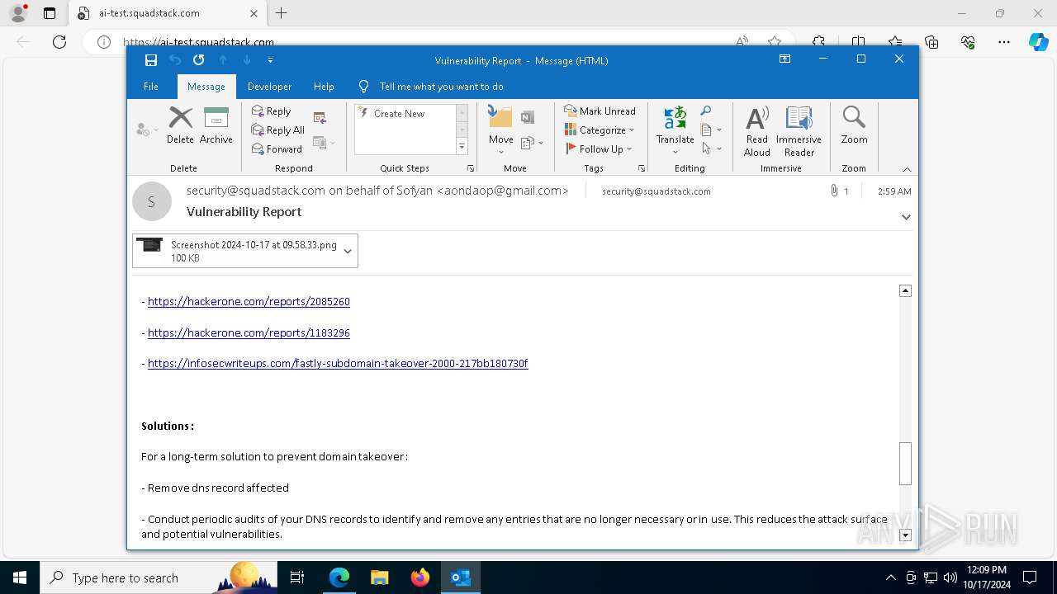The height and width of the screenshot is (594, 1057).
Task: Reply to the Vulnerability Report email
Action: pyautogui.click(x=272, y=111)
